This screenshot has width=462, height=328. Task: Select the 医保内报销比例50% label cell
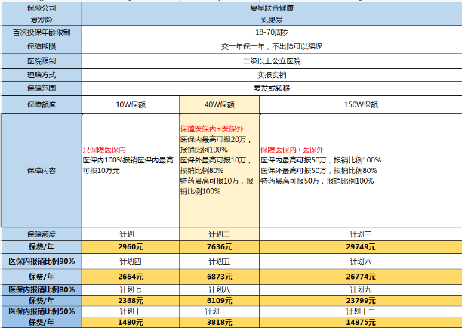pos(42,311)
